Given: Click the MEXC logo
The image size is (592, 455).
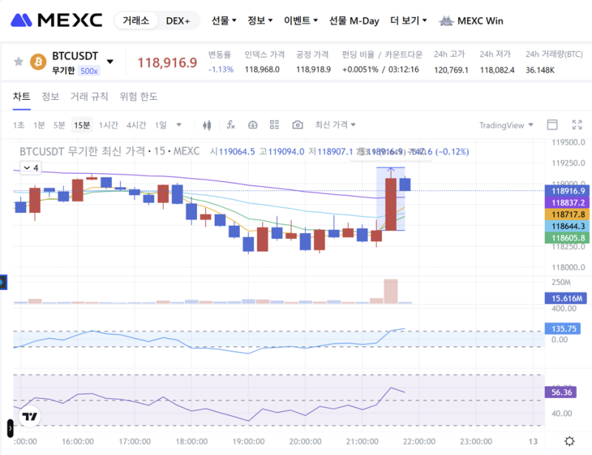Looking at the screenshot, I should tap(56, 21).
